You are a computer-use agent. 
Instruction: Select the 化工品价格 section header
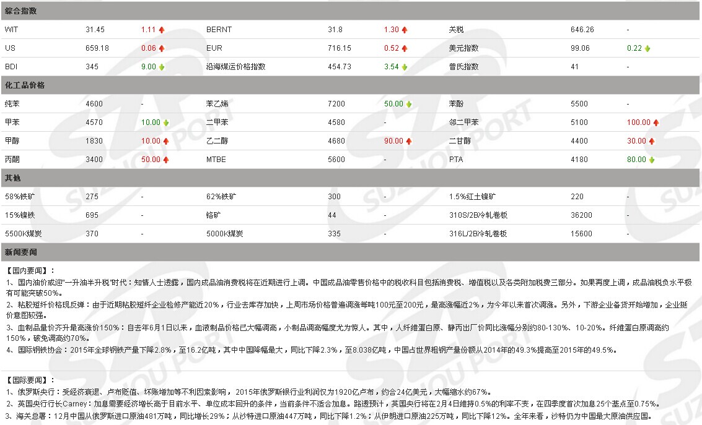[350, 85]
